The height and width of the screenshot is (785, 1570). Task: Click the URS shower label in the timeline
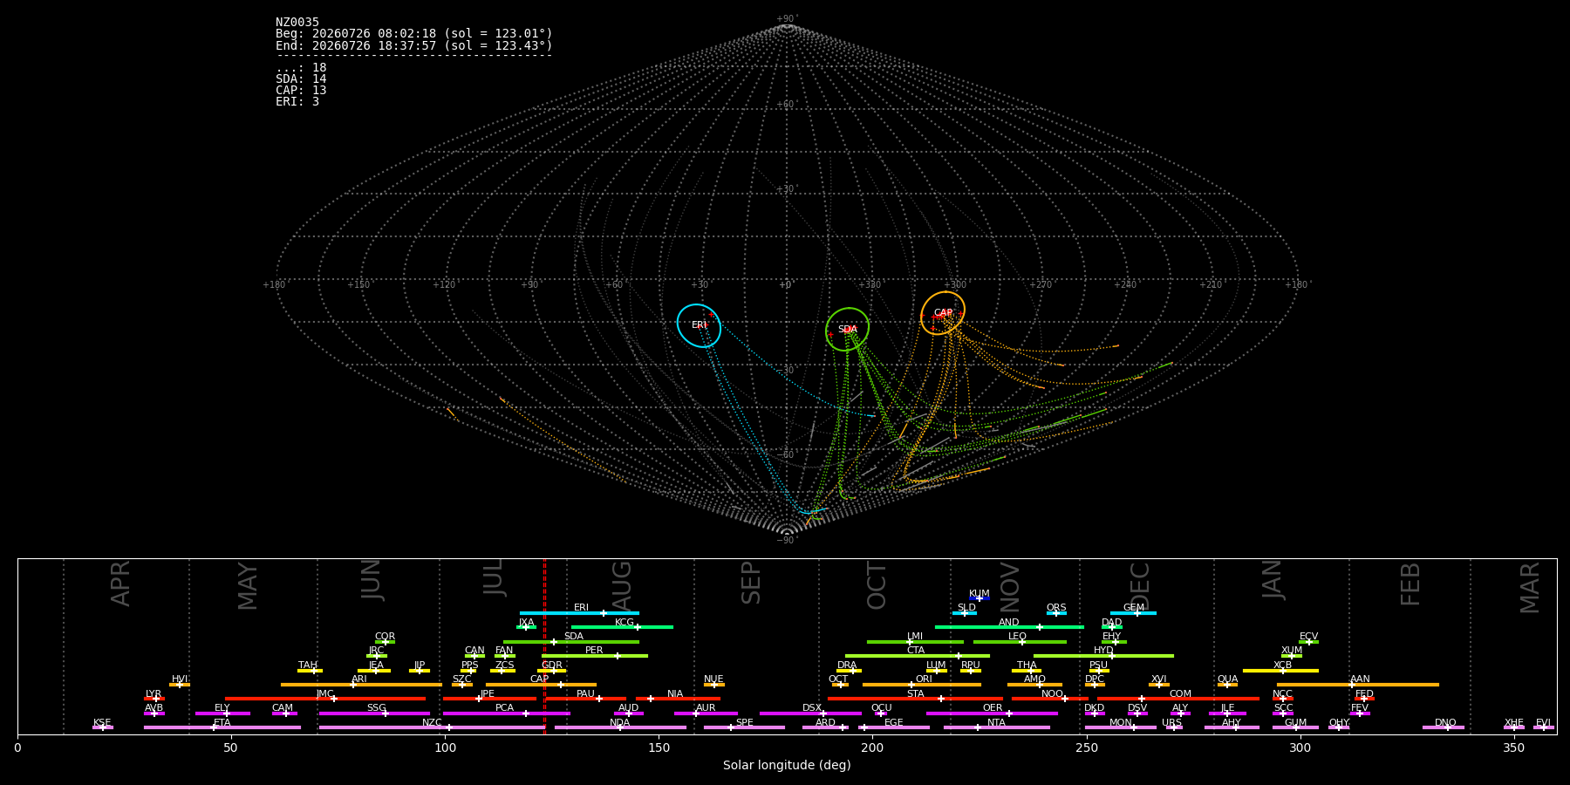pyautogui.click(x=1171, y=723)
